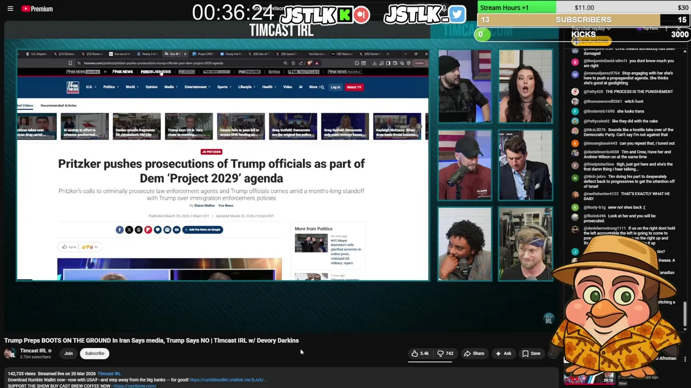Expand the Sports dropdown on Fox News

pyautogui.click(x=223, y=87)
